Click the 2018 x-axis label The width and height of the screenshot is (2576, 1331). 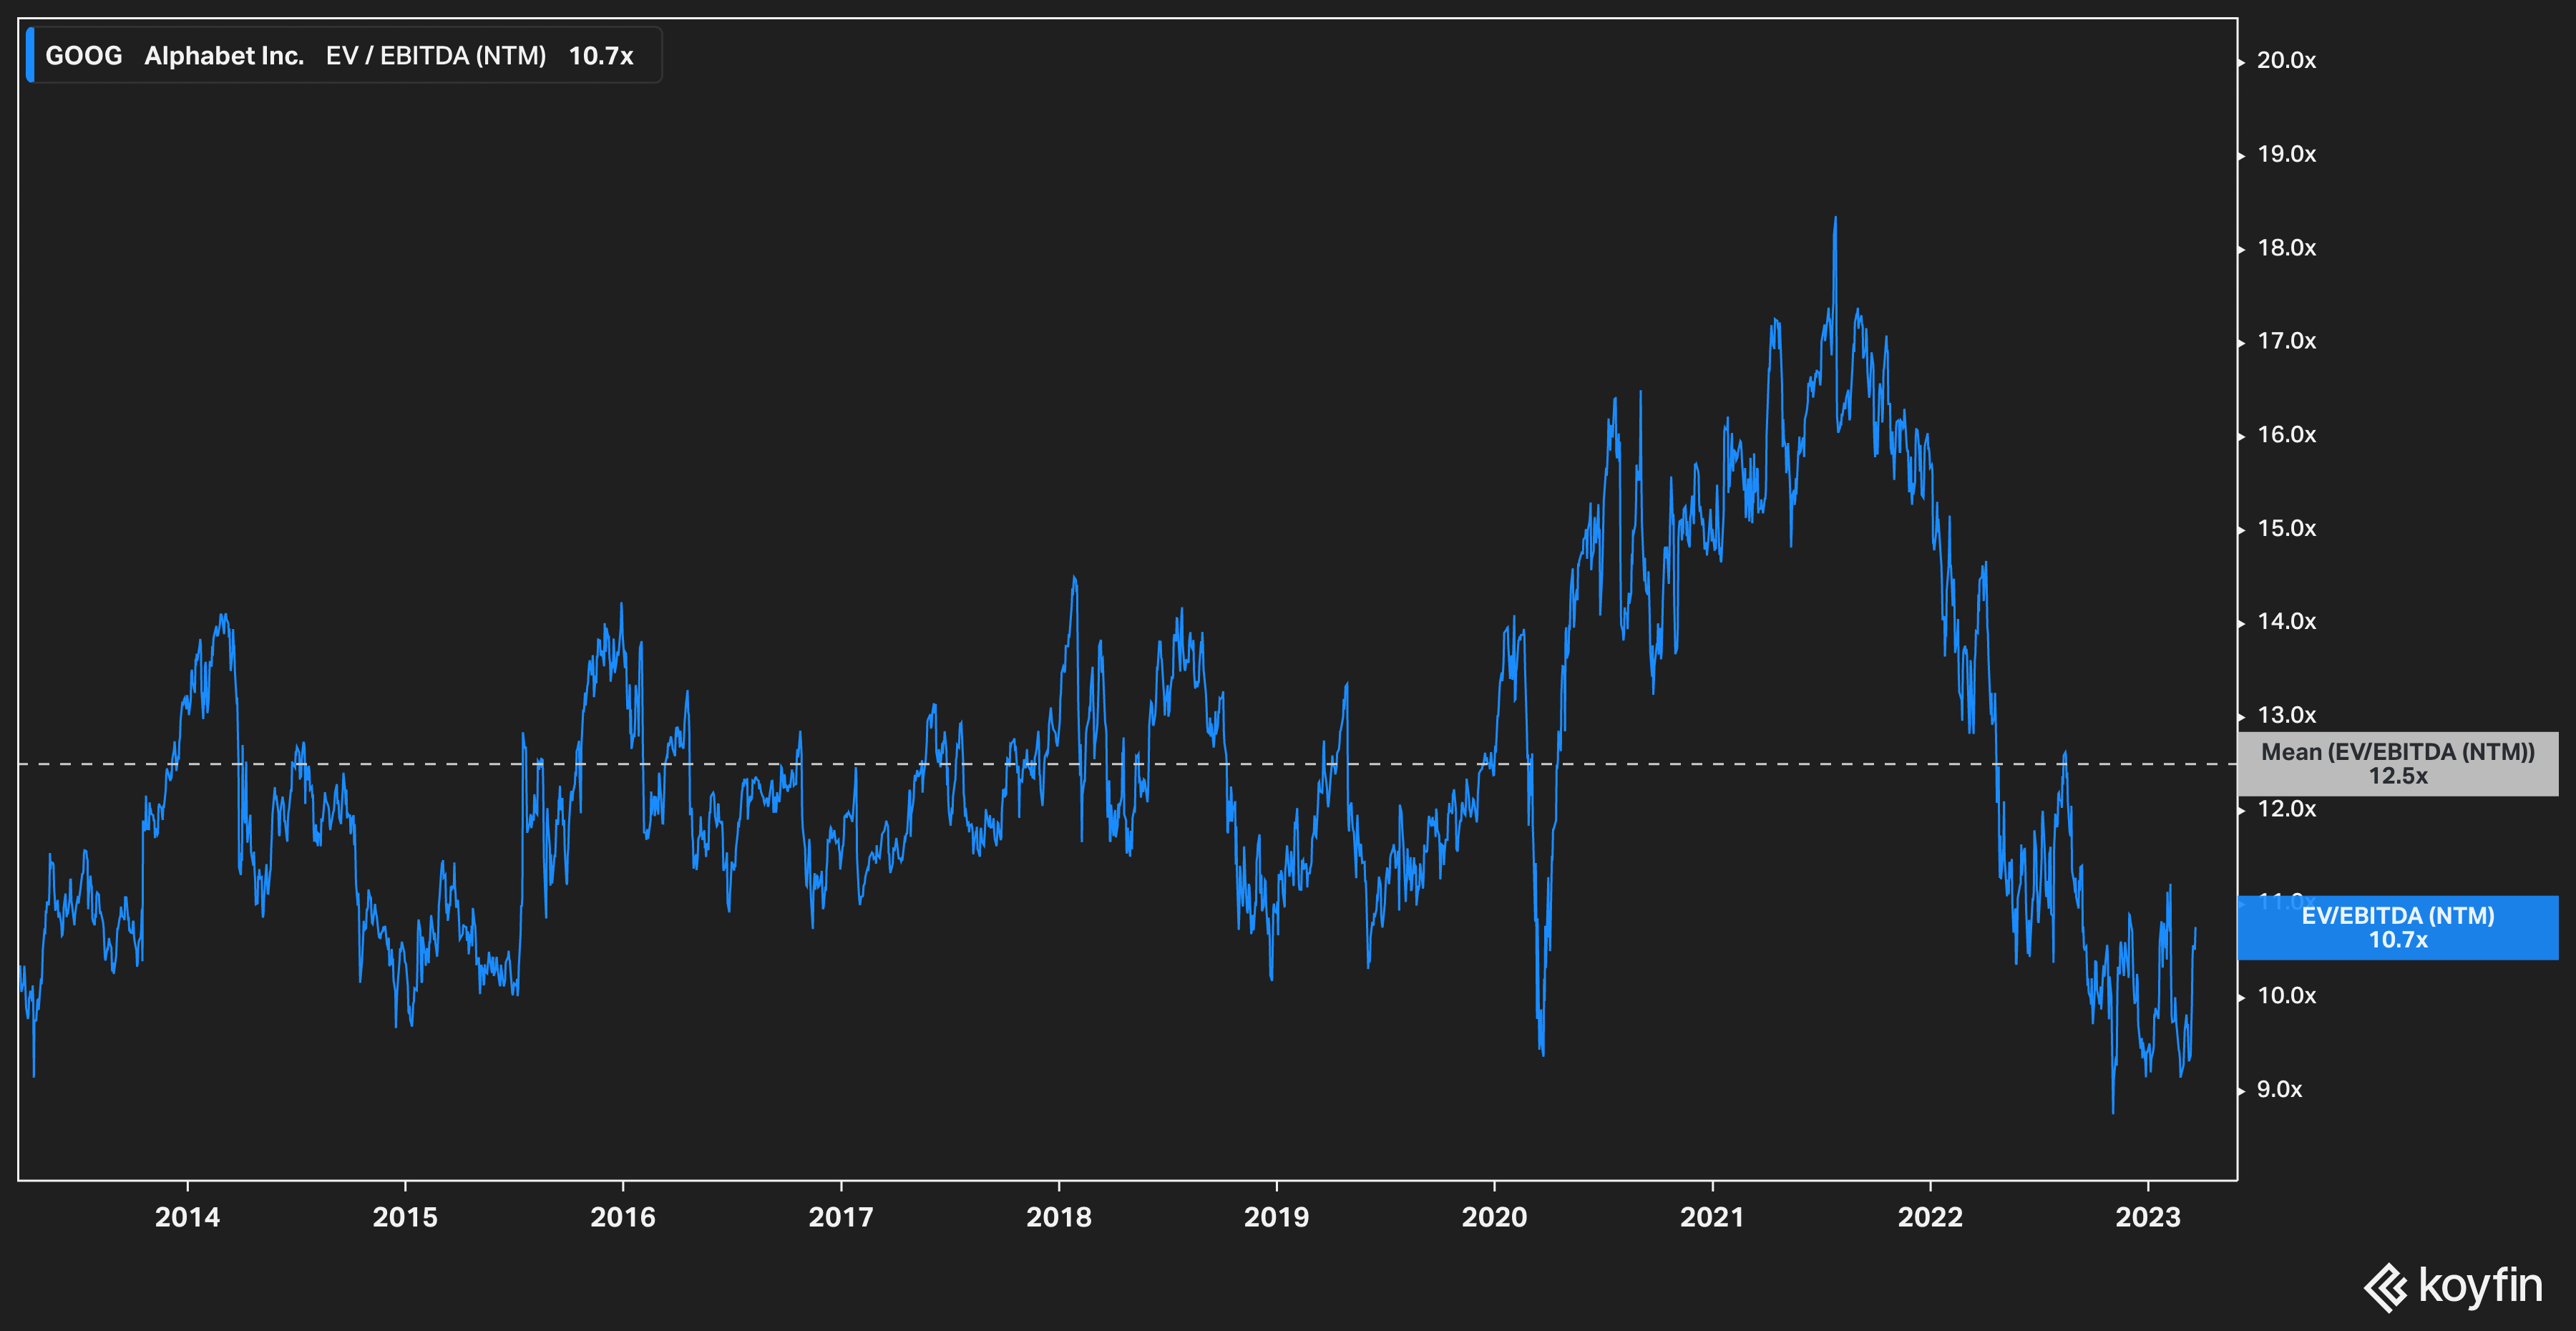1058,1217
